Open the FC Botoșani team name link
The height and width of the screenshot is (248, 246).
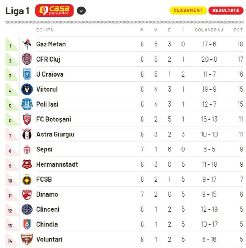click(54, 119)
